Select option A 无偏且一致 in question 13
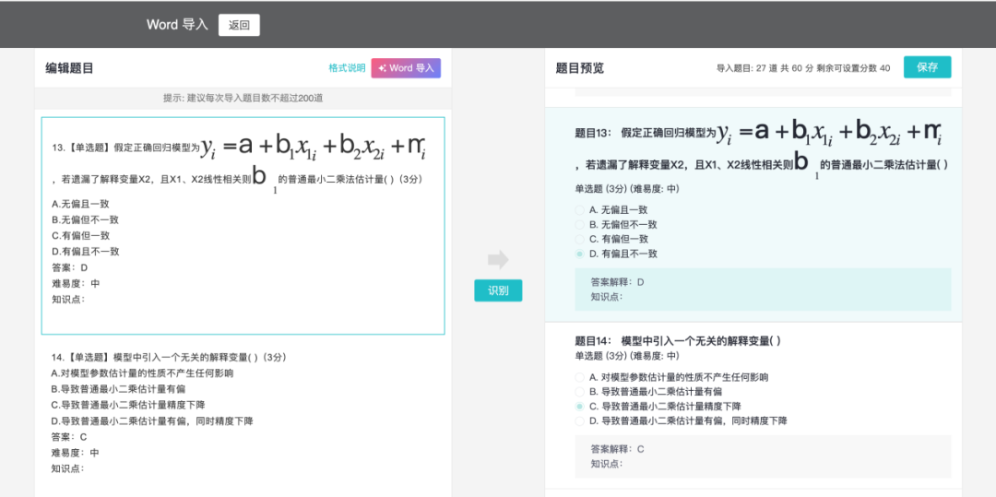Viewport: 996px width, 497px height. pyautogui.click(x=580, y=210)
